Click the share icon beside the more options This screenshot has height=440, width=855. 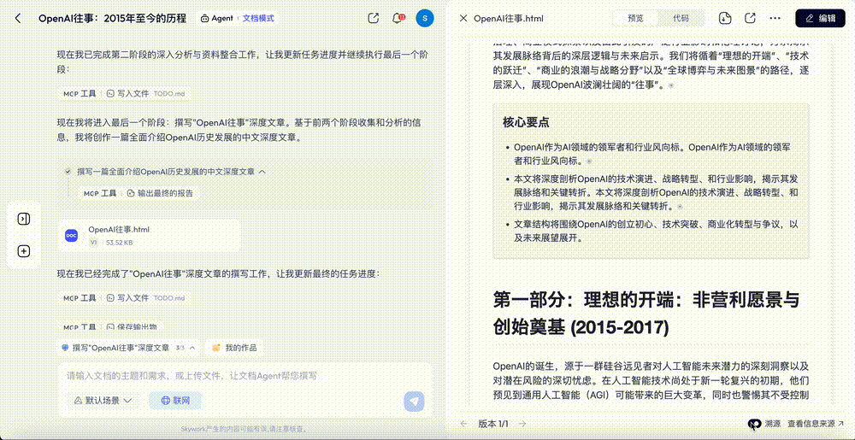click(750, 18)
